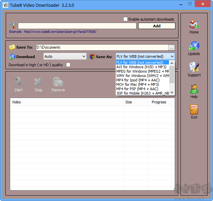Open the Help operator icon
Viewport: 213px width, 201px height.
coord(194,89)
